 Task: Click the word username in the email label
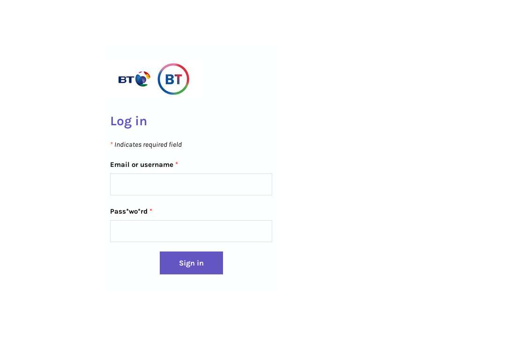[156, 165]
